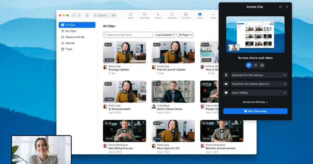Click the three-dot menu on New Billing Process clip
This screenshot has height=164, width=313.
(x=143, y=123)
